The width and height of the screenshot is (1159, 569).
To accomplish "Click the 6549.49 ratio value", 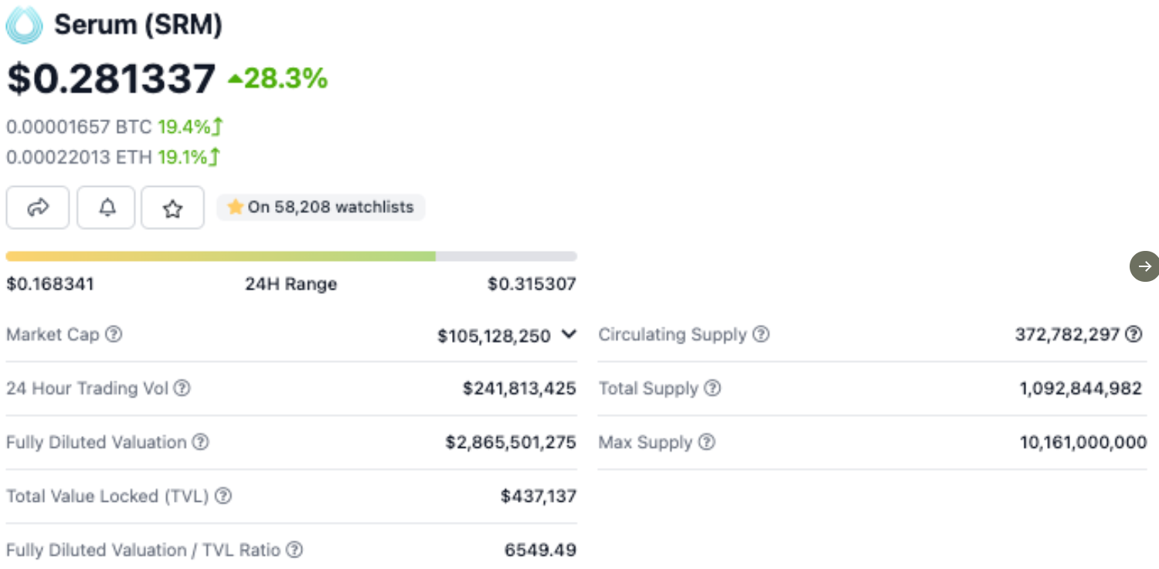I will point(540,550).
